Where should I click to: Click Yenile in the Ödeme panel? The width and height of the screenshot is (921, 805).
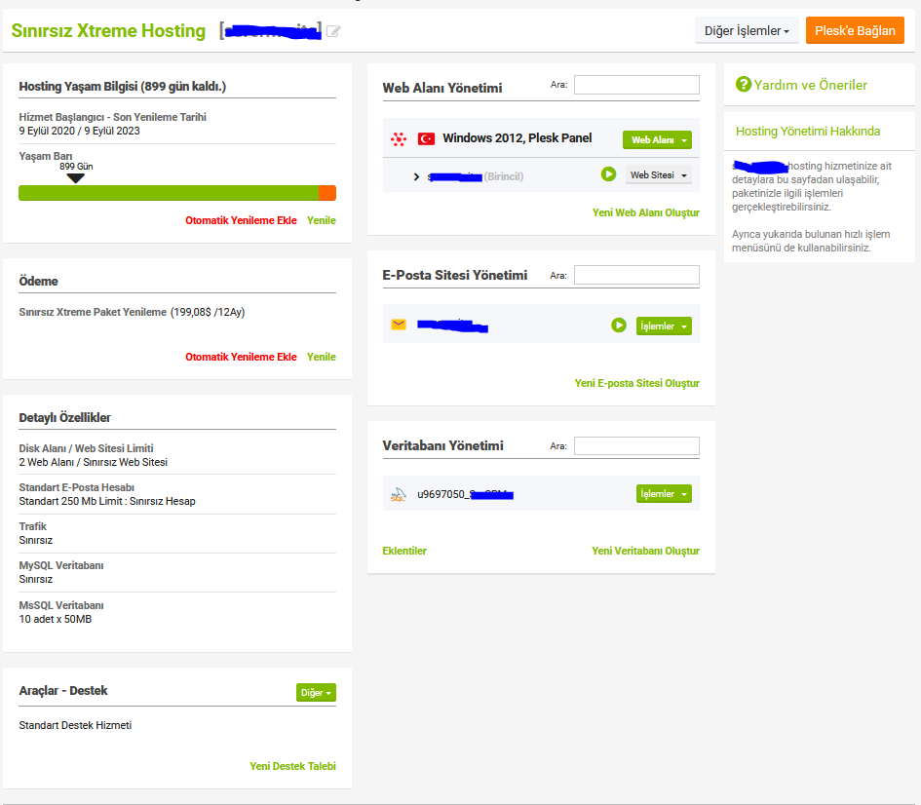click(x=322, y=357)
